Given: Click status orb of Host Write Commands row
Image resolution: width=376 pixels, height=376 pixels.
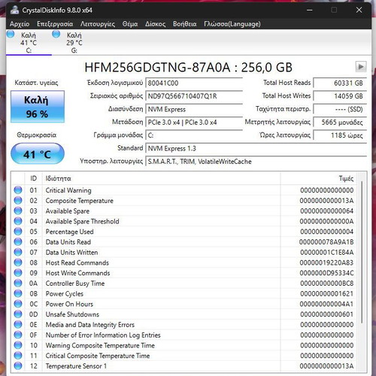Looking at the screenshot, I should pyautogui.click(x=18, y=273).
